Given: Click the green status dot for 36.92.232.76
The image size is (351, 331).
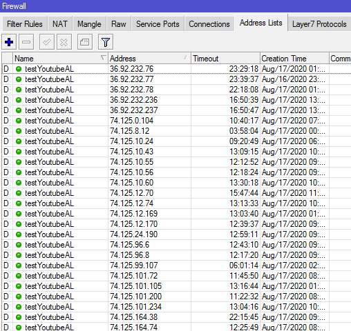Looking at the screenshot, I should (19, 69).
